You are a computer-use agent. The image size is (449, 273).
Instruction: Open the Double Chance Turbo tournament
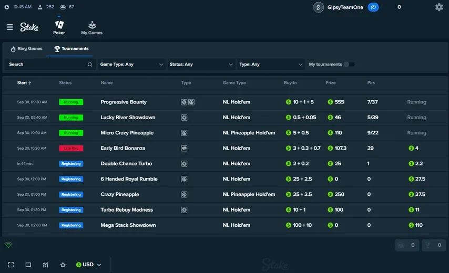126,164
